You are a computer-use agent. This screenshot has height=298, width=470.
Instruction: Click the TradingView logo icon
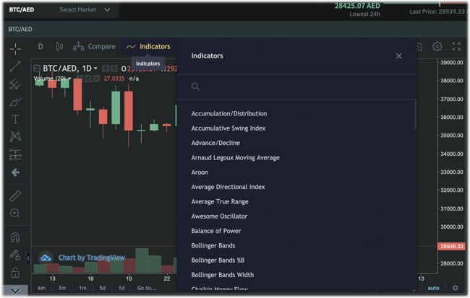point(46,258)
